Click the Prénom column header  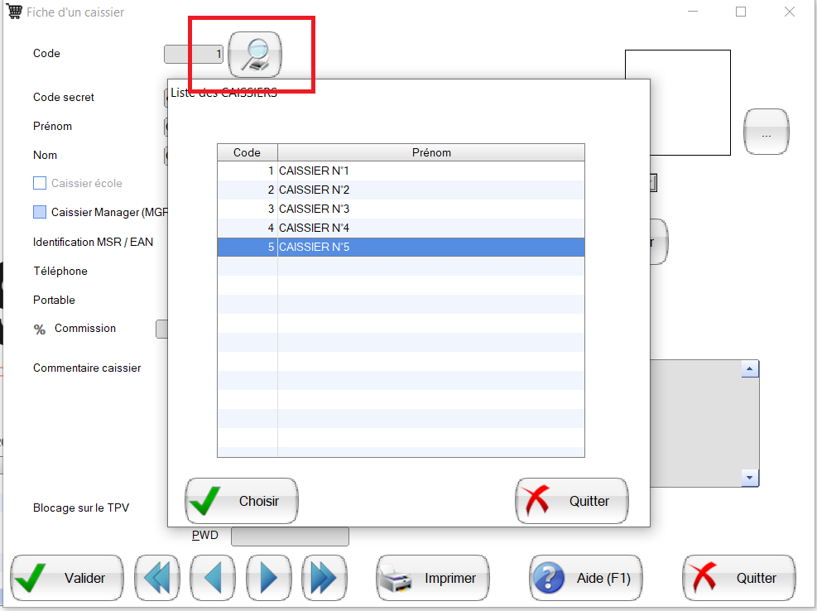pos(430,152)
